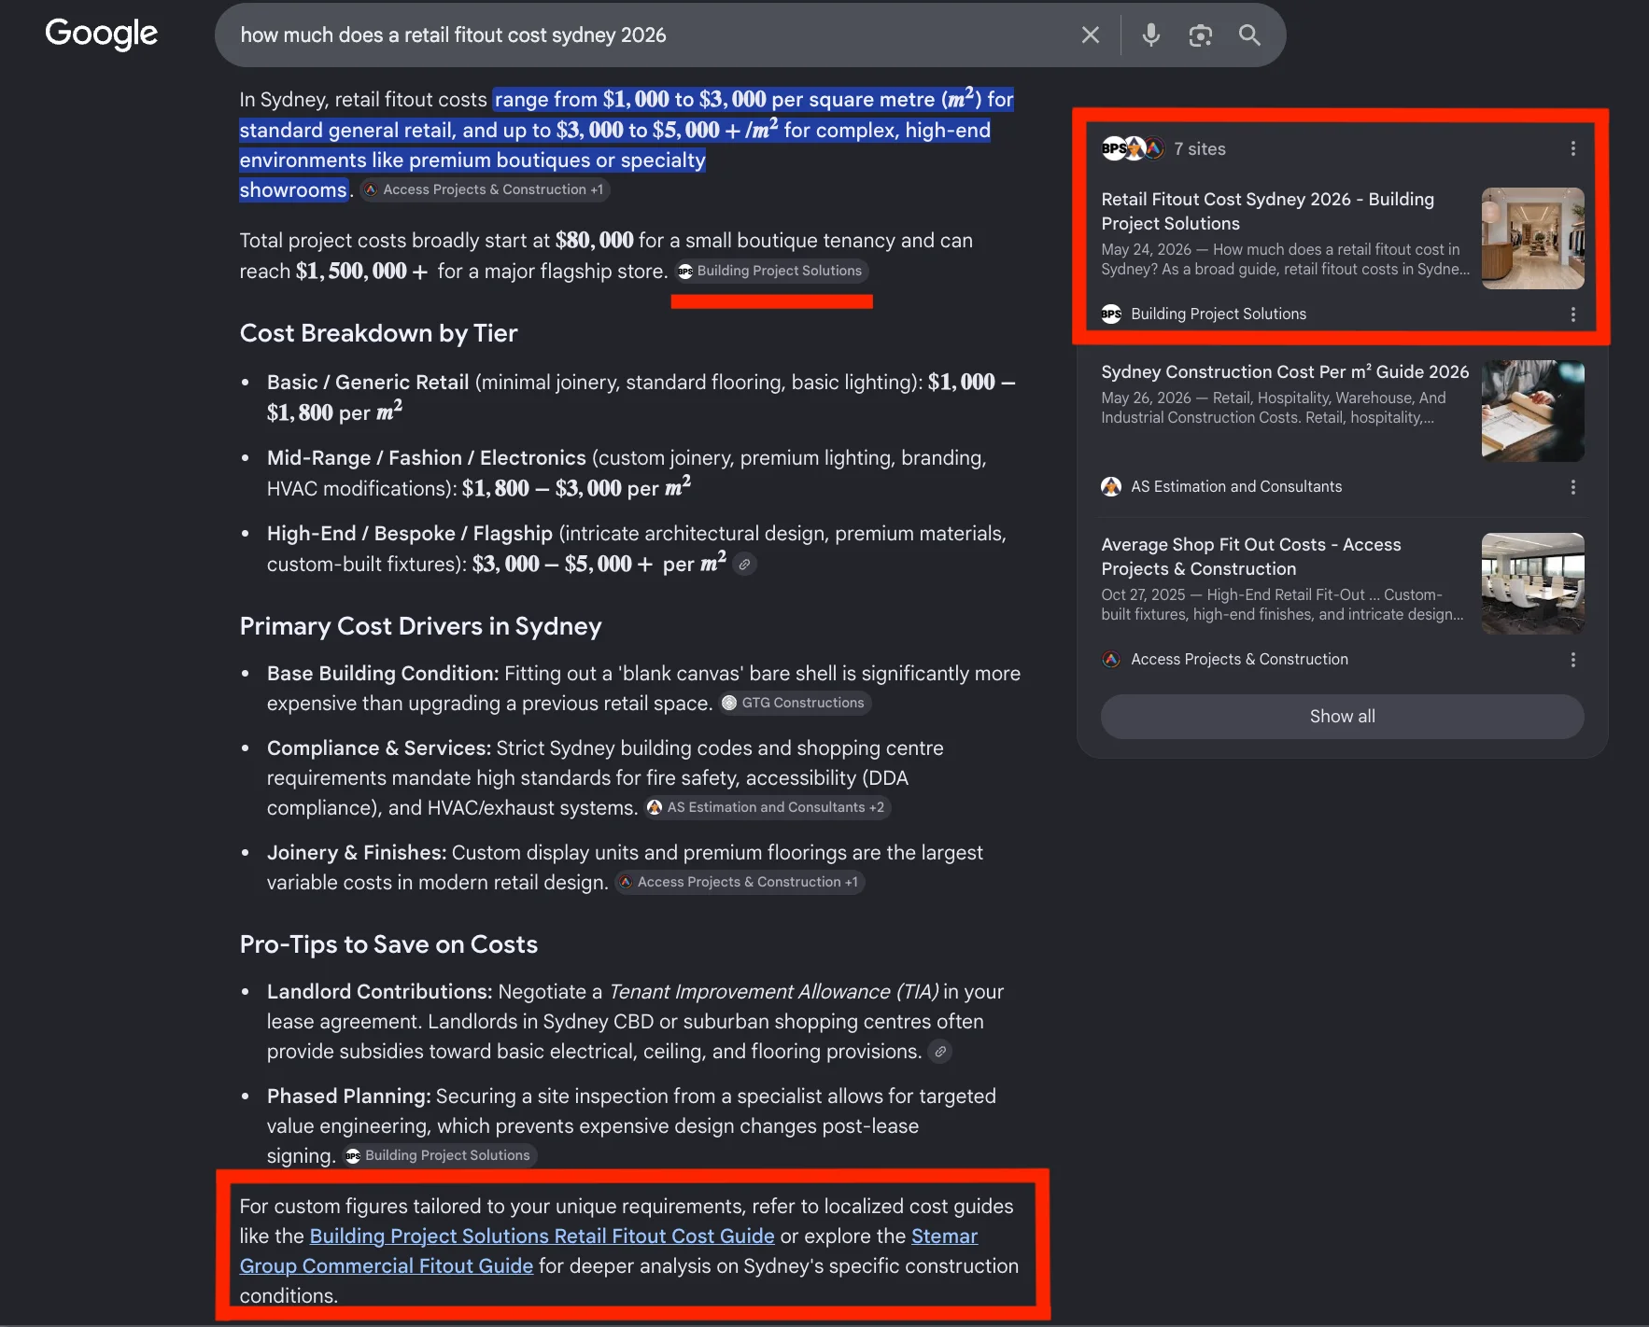Clear the search query with the X icon
The width and height of the screenshot is (1649, 1327).
click(x=1090, y=35)
